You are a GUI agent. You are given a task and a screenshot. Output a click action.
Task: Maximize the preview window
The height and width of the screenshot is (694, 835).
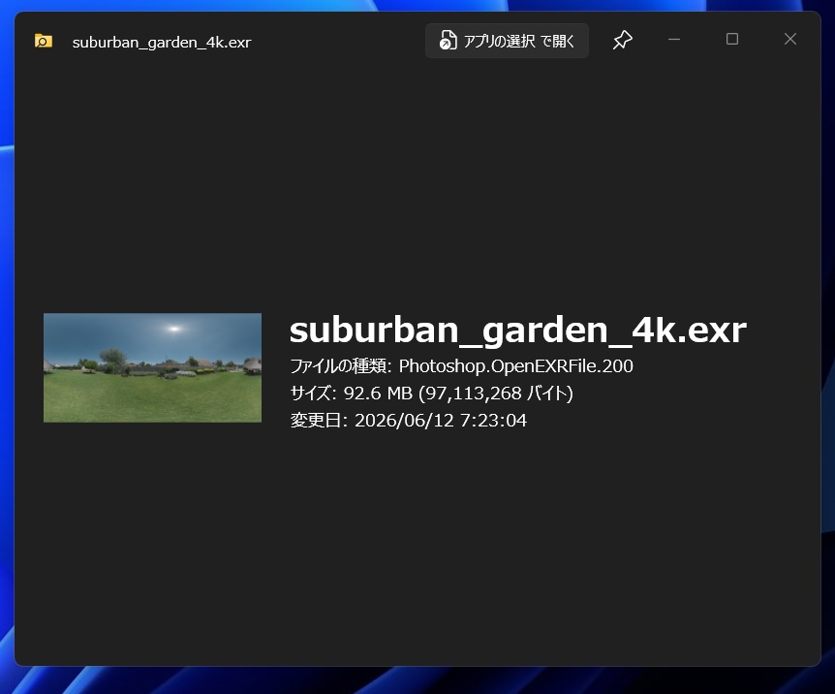pyautogui.click(x=732, y=40)
